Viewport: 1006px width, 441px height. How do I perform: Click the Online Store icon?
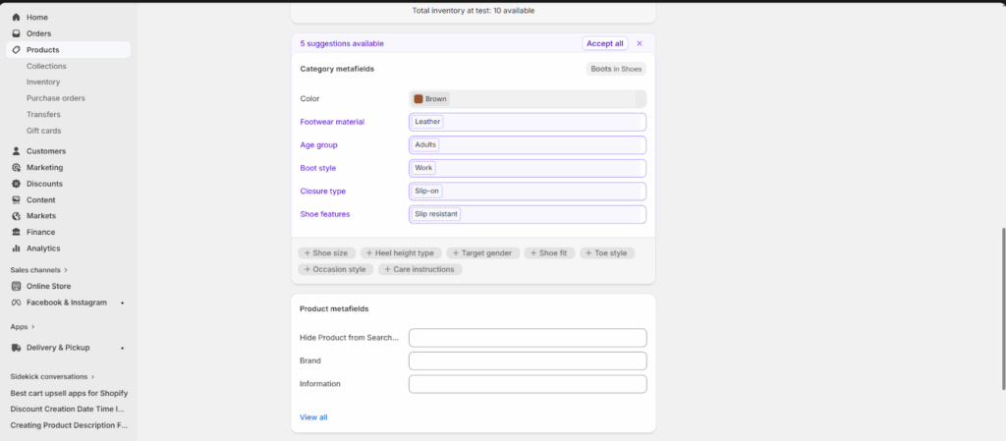click(x=17, y=286)
